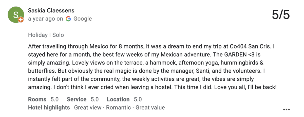Click the Location 5.0 rating
The width and height of the screenshot is (304, 117).
pos(124,99)
